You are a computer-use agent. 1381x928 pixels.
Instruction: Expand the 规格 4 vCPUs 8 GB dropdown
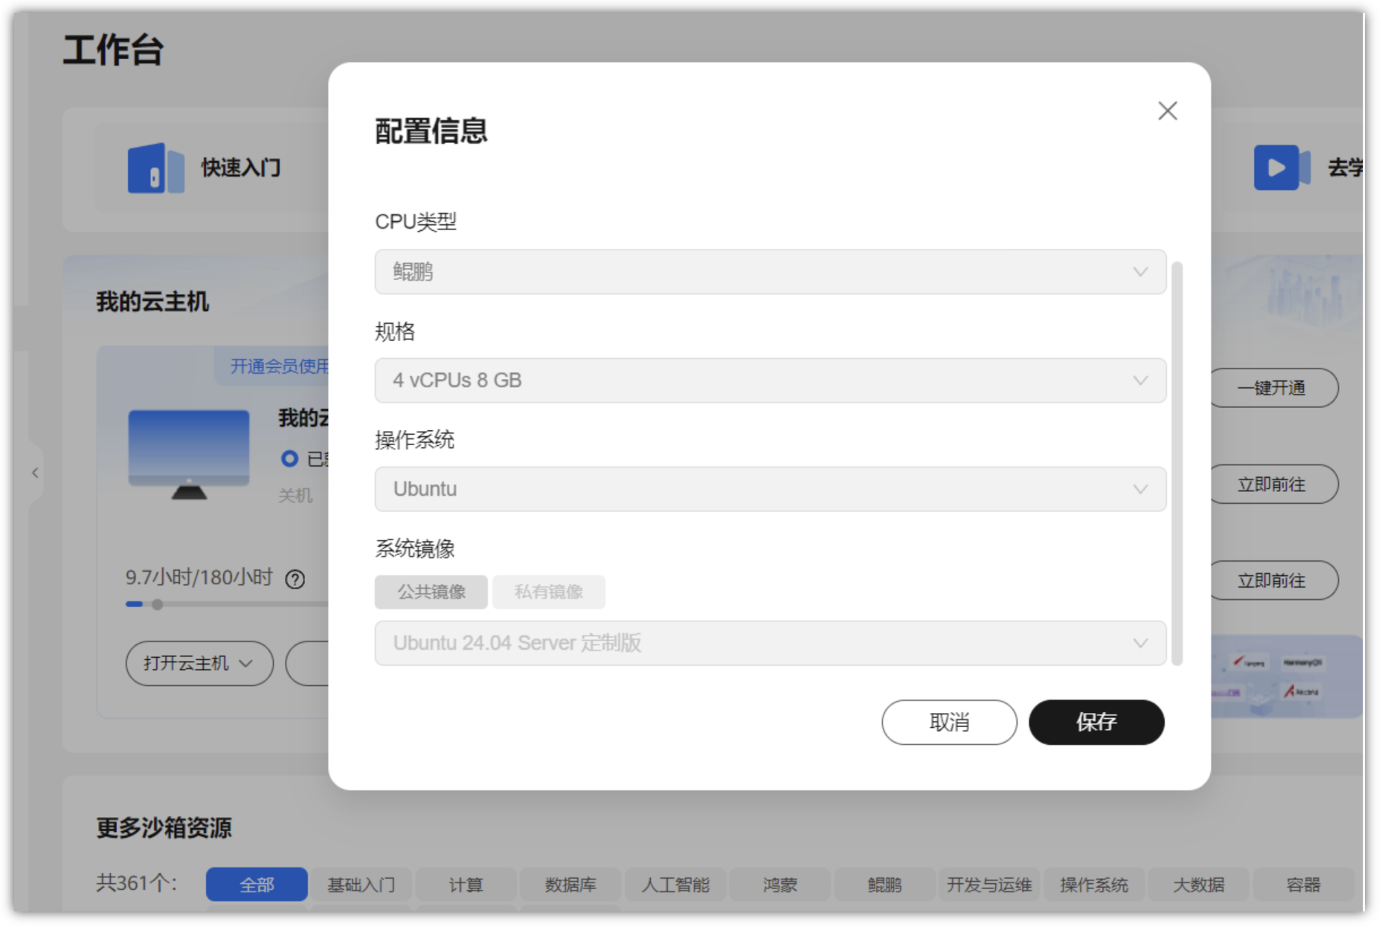(x=770, y=380)
